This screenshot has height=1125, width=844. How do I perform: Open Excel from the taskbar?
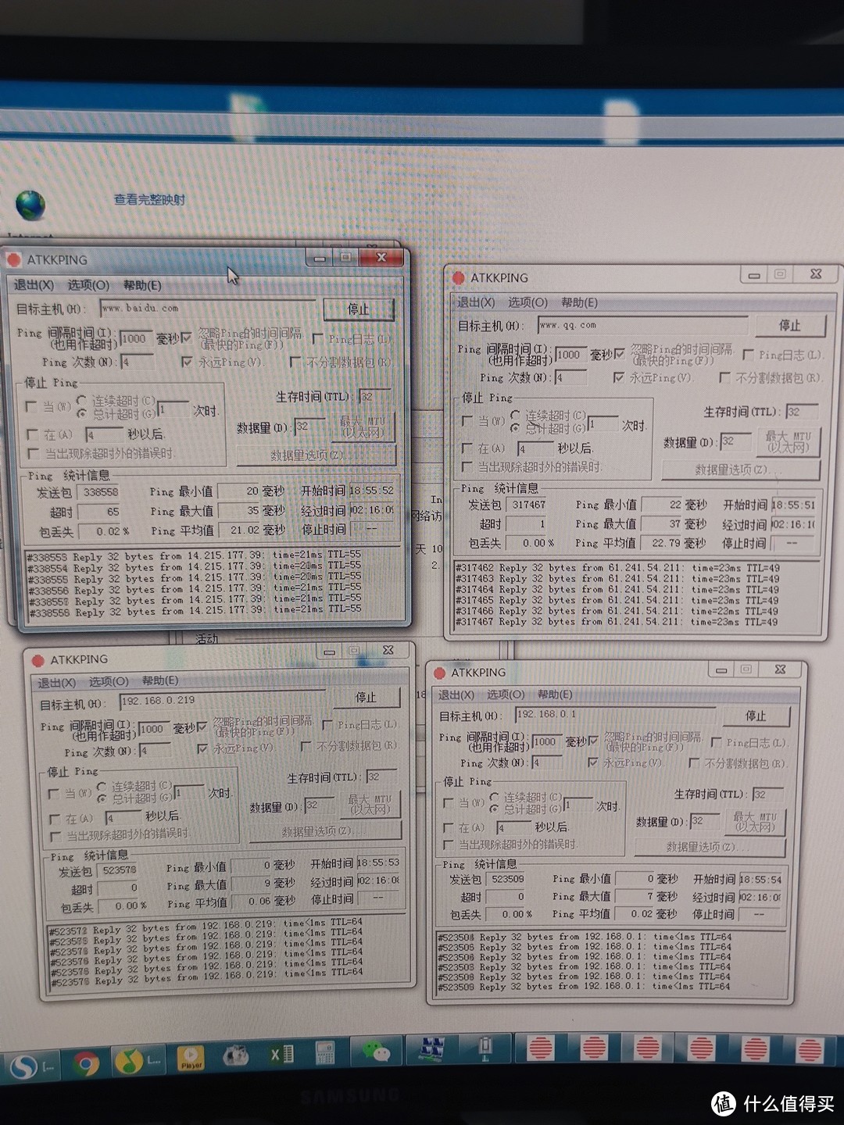281,1055
